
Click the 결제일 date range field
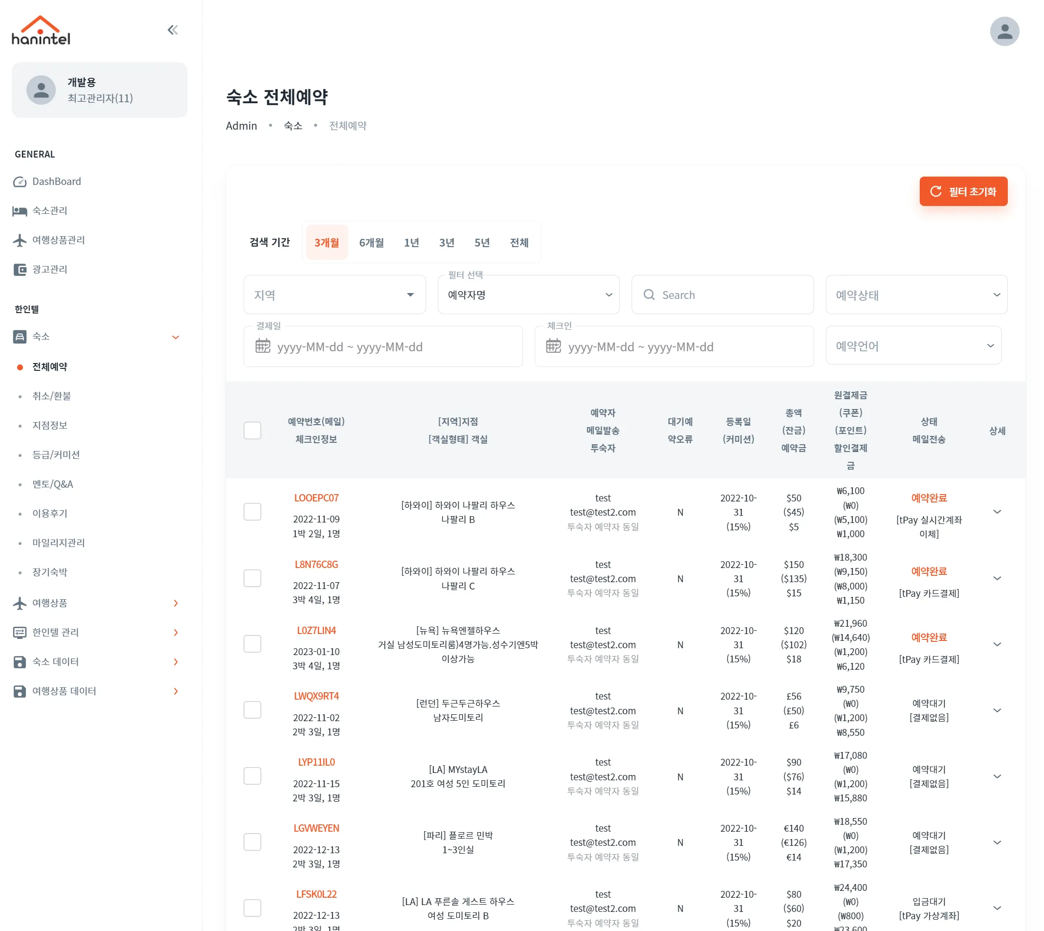pos(383,346)
